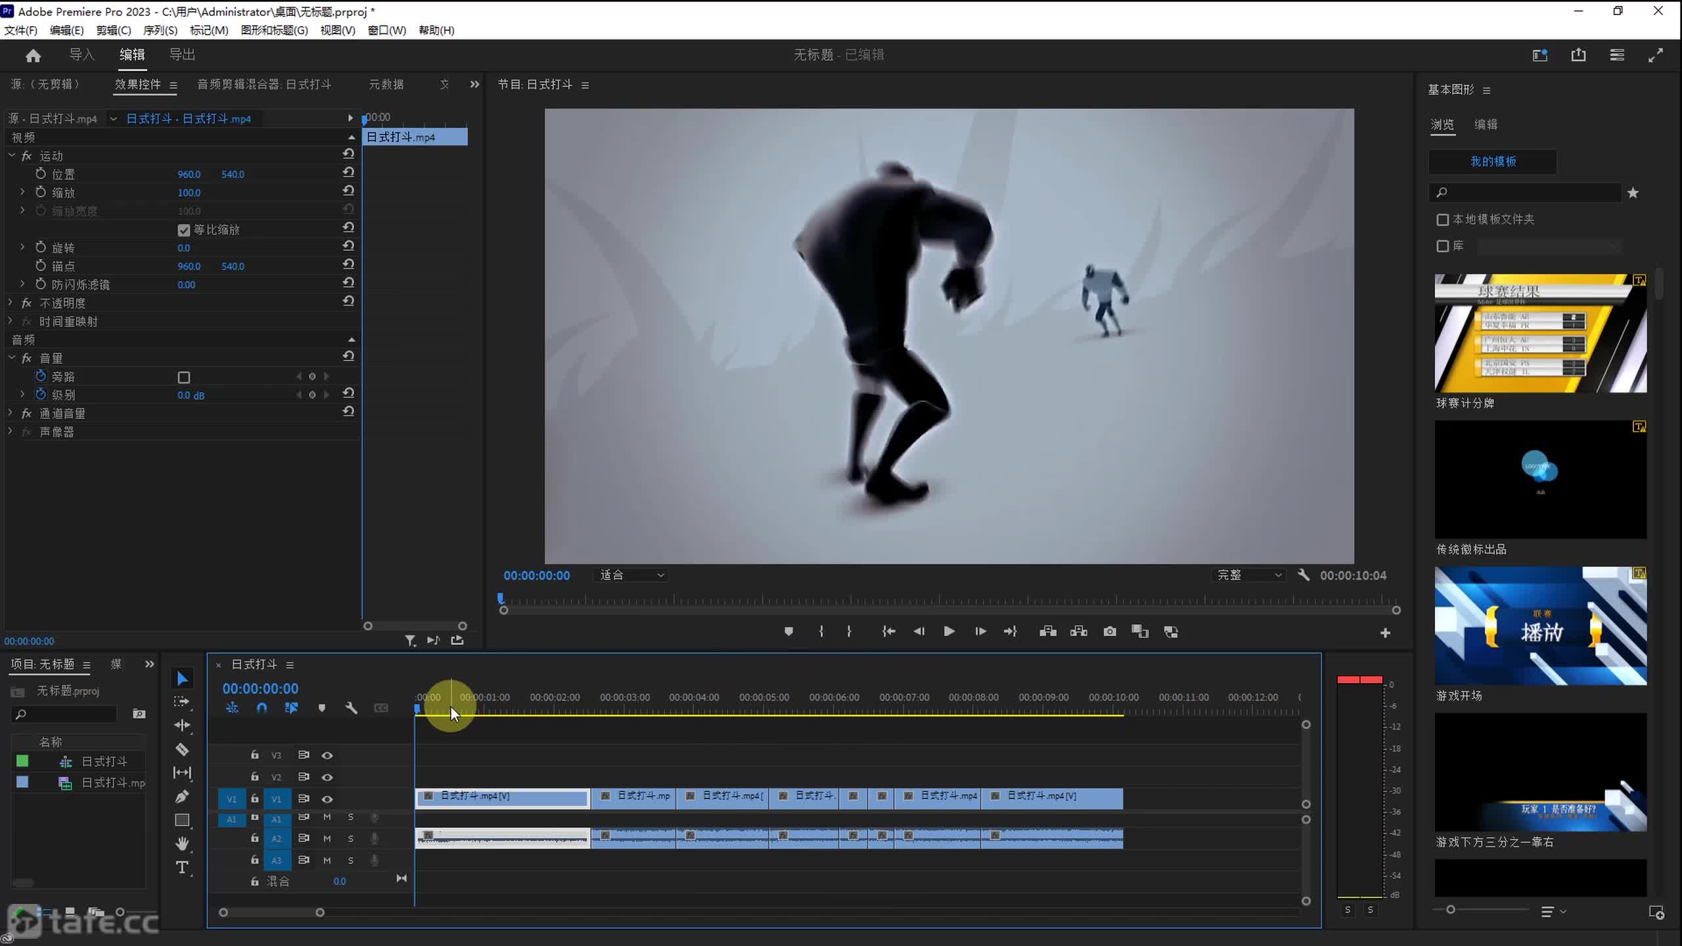The image size is (1682, 946).
Task: Click timeline horizontal zoom scrollbar handle
Action: [x=320, y=912]
